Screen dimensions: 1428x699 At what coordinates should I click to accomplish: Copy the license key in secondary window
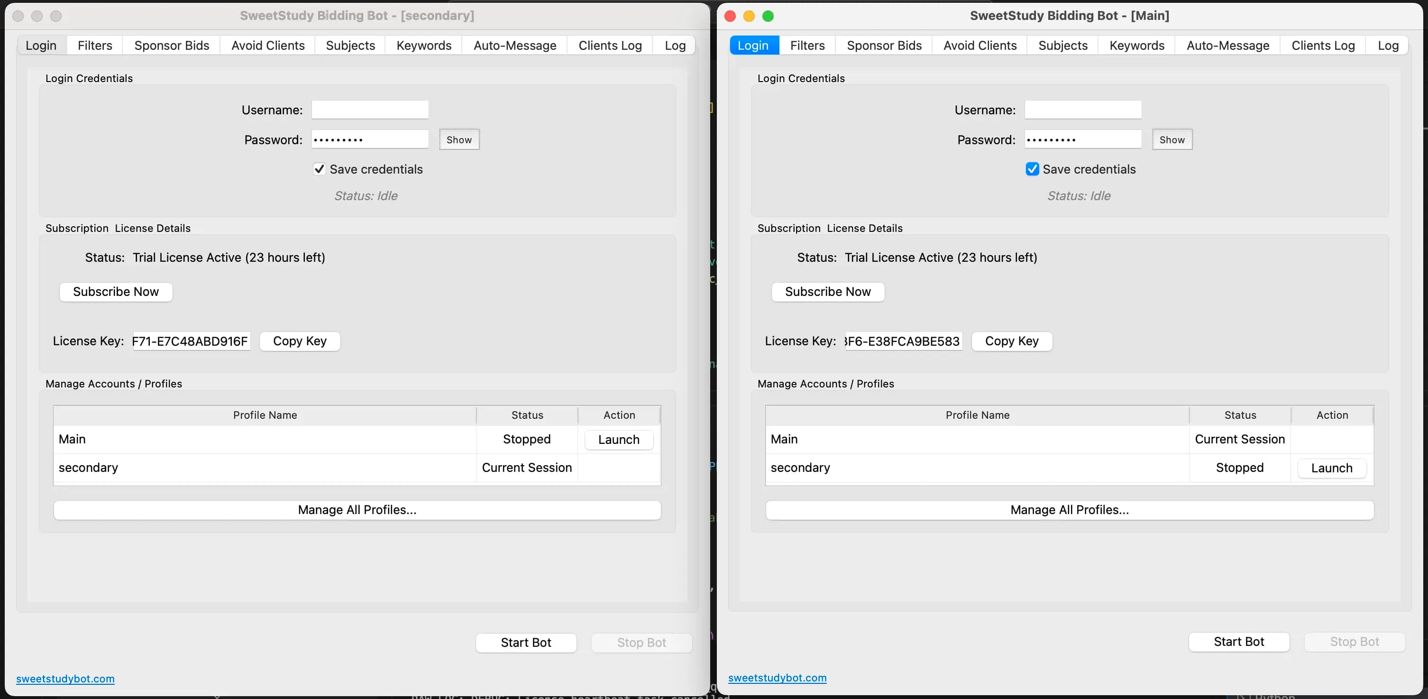[x=300, y=341]
